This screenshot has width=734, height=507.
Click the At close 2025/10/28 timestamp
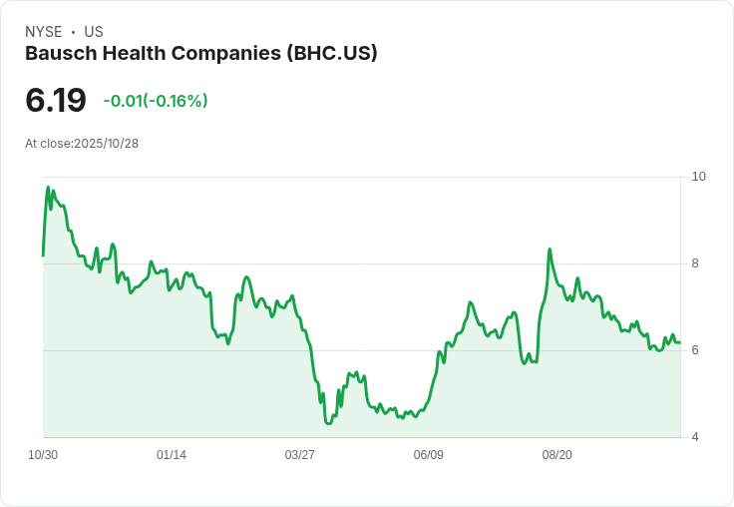click(x=82, y=144)
